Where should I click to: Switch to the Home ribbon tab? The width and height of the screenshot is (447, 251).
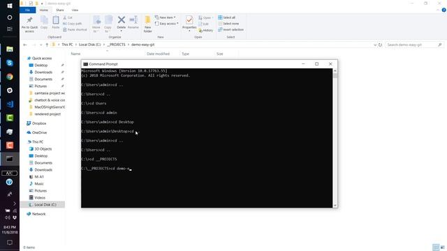coord(43,10)
